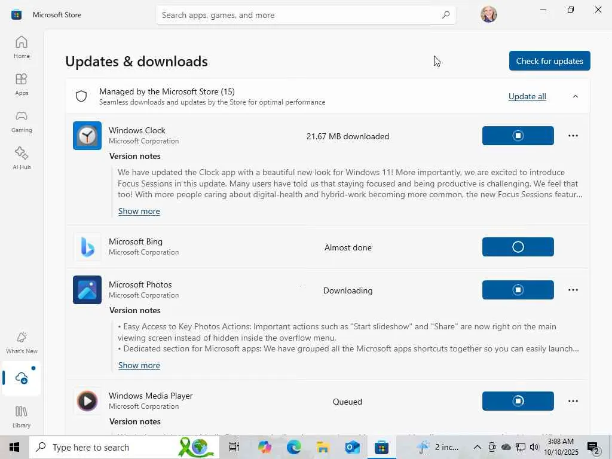Click the Windows Clock app title
Viewport: 612px width, 459px height.
[x=137, y=130]
